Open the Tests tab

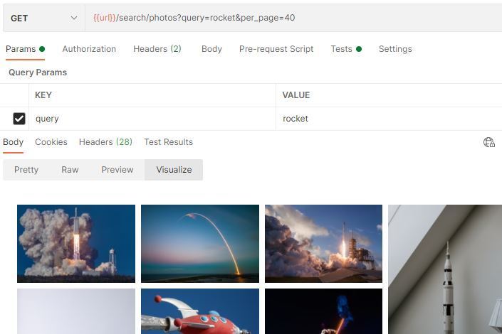coord(346,49)
